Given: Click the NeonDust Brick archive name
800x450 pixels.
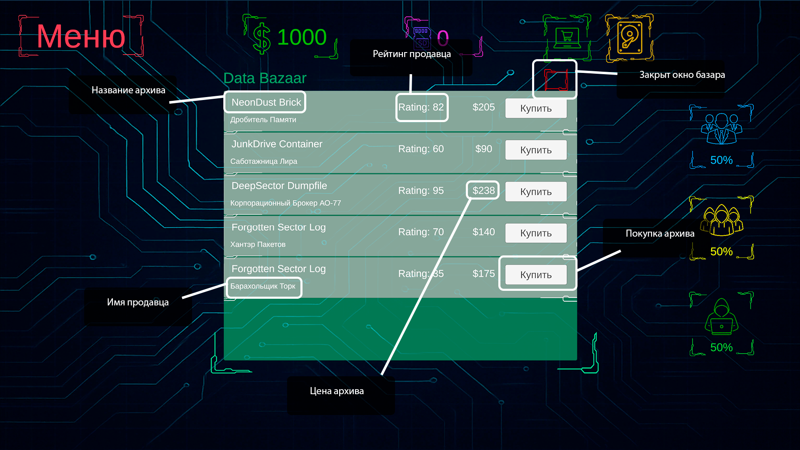Looking at the screenshot, I should point(266,102).
